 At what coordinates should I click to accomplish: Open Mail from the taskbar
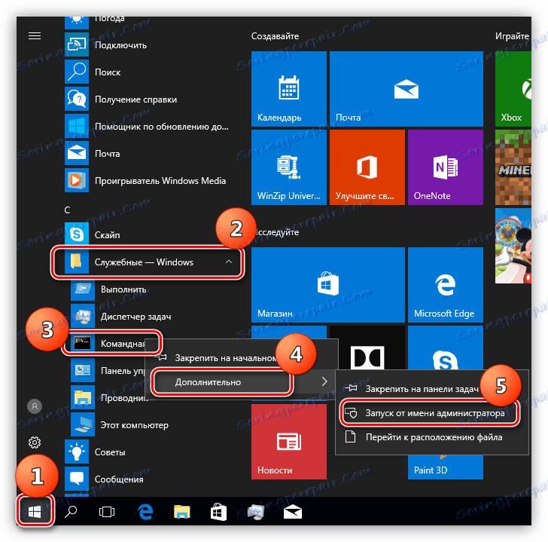(x=293, y=513)
